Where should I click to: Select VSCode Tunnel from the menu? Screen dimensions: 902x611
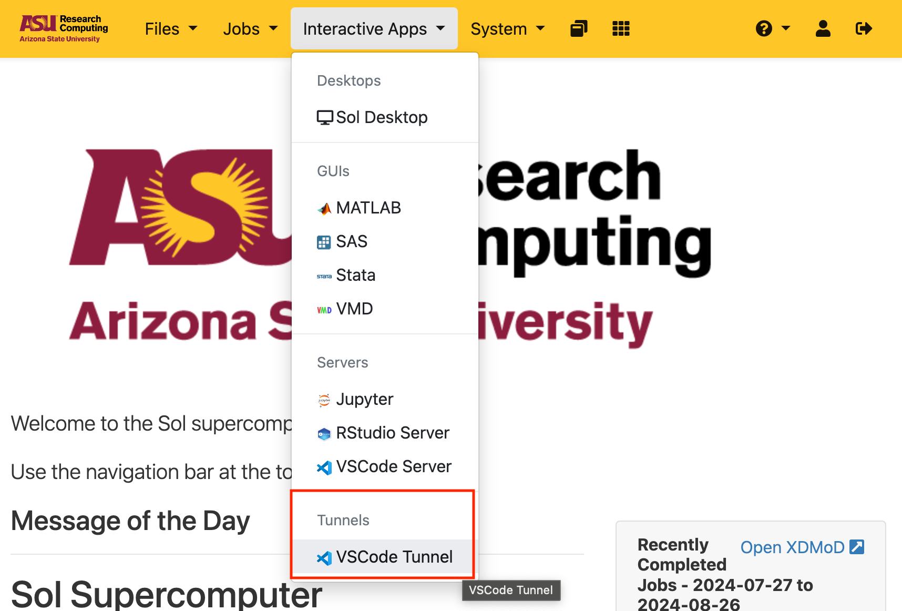[385, 557]
